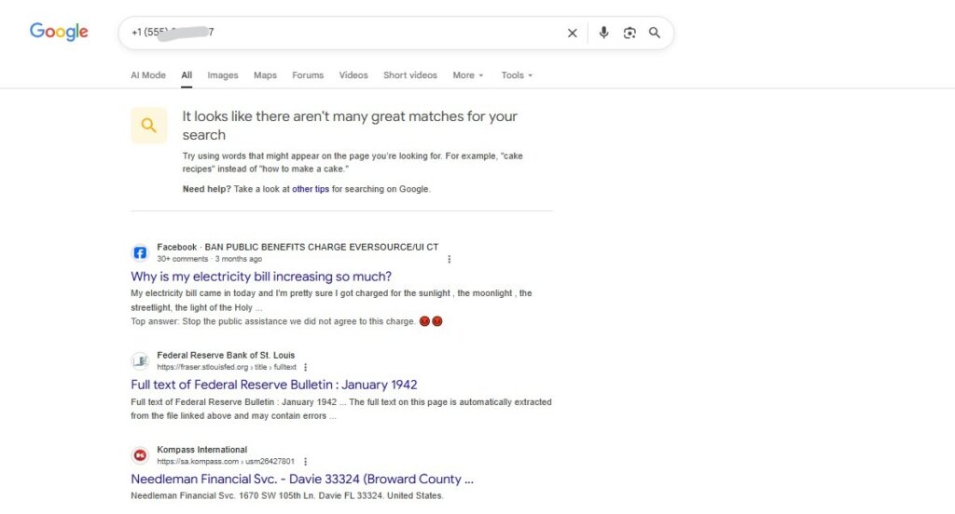Open Google Lens image search icon
The image size is (955, 514).
click(x=630, y=33)
